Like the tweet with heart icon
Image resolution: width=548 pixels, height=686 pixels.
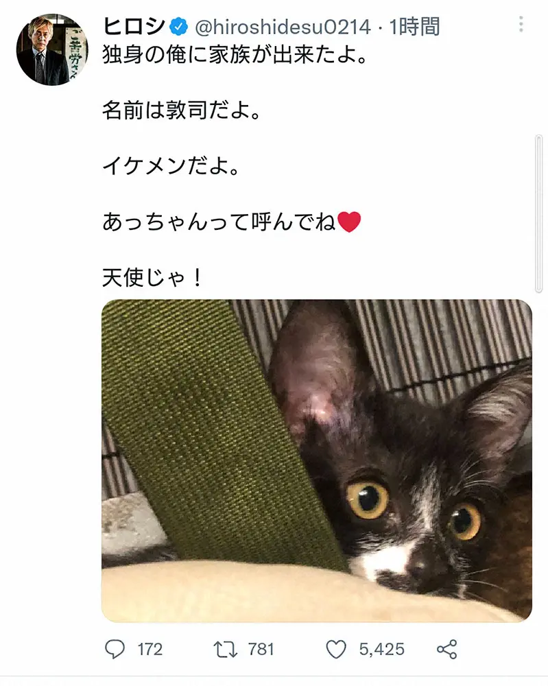pyautogui.click(x=336, y=649)
